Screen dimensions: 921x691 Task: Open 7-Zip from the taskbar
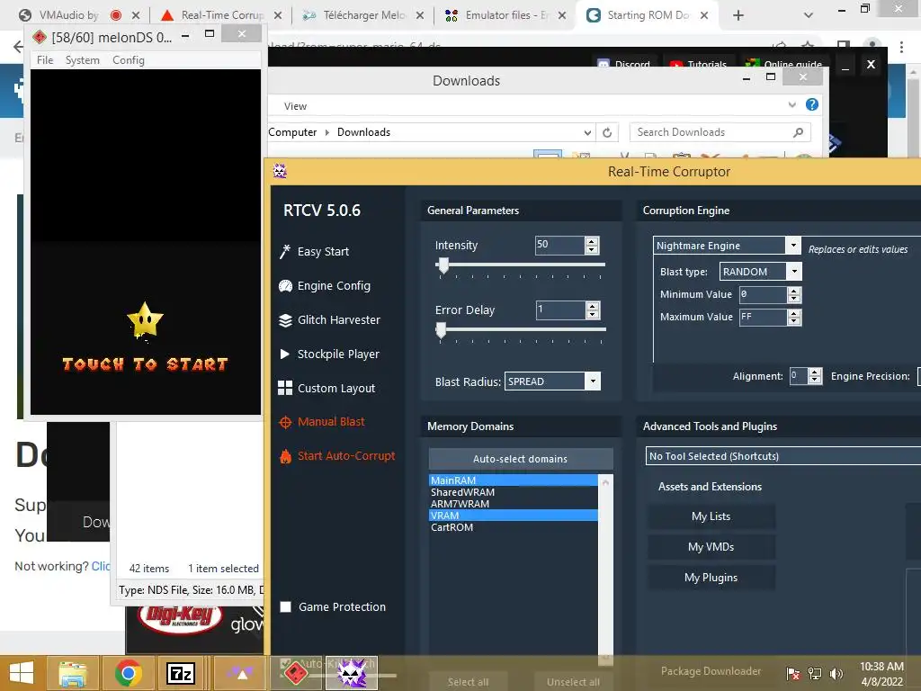click(180, 673)
